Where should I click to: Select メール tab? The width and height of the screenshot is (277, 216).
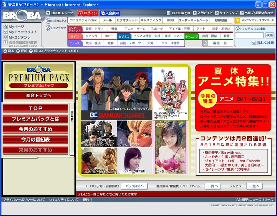click(x=107, y=20)
